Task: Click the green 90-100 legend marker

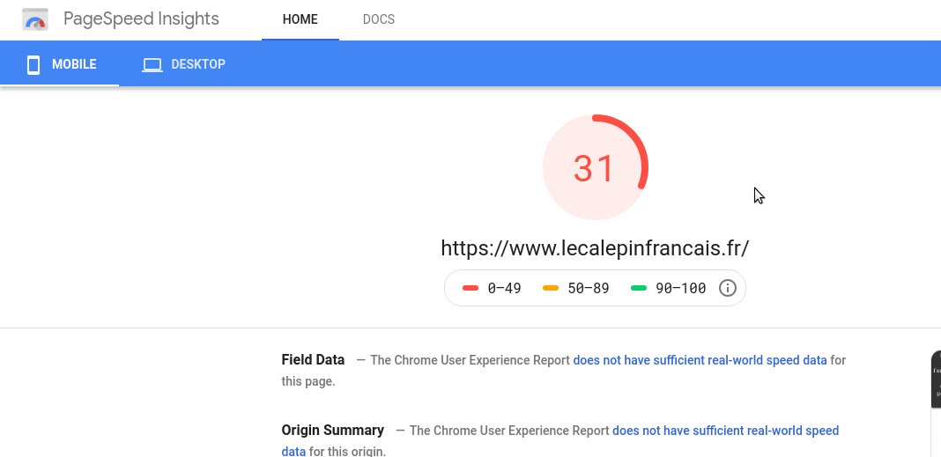Action: point(639,288)
